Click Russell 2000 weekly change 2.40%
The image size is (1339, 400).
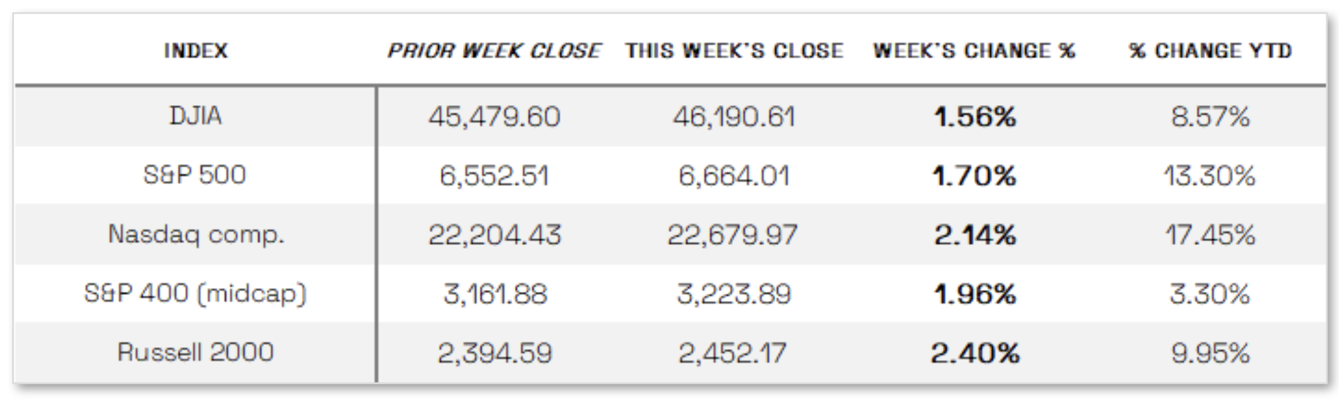(x=974, y=353)
